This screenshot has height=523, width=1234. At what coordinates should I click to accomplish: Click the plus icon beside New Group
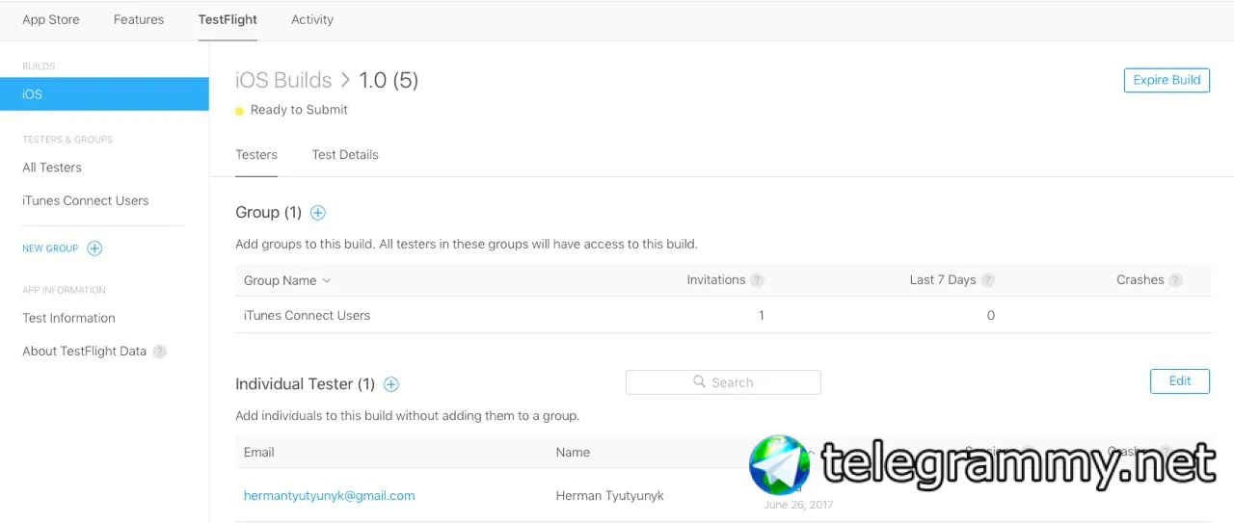(x=94, y=248)
